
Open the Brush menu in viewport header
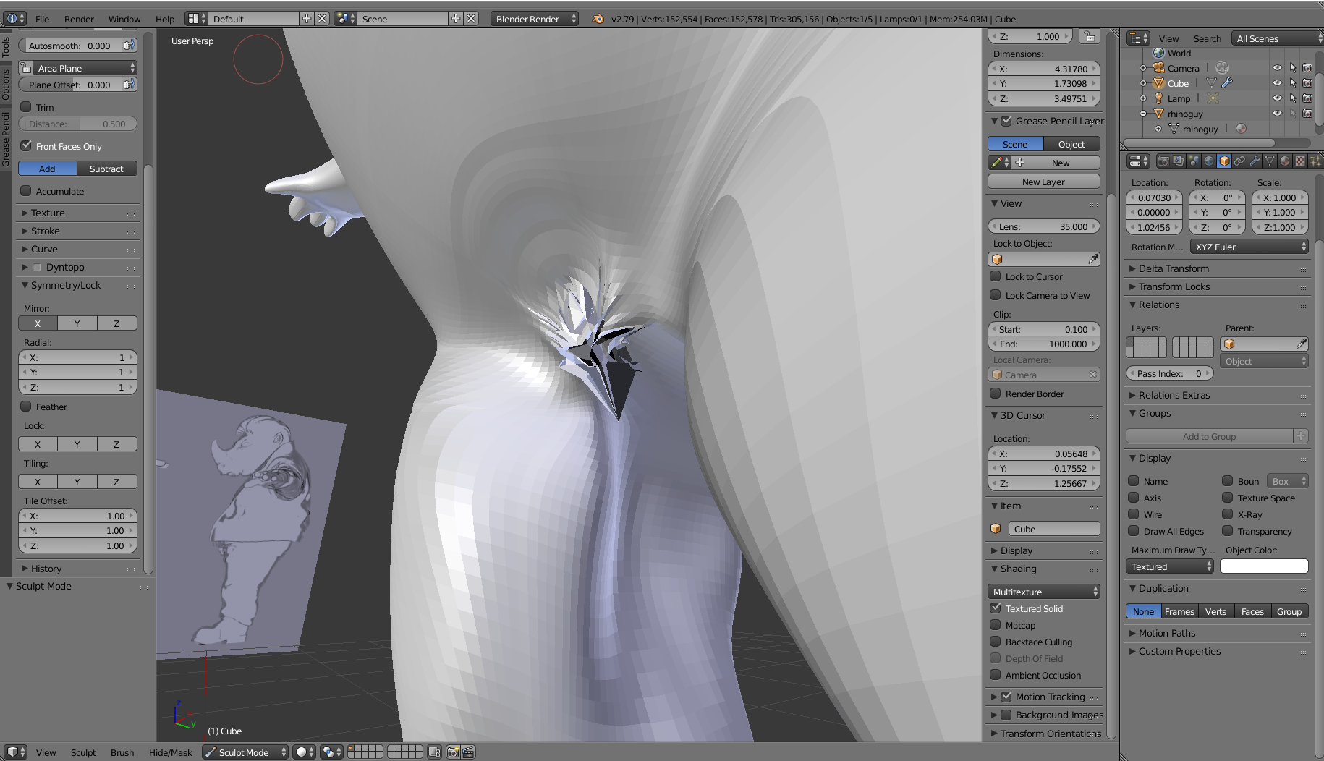tap(122, 752)
